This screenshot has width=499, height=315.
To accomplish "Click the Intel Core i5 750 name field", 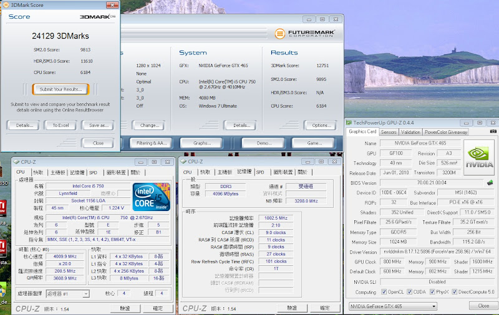I will tap(88, 186).
